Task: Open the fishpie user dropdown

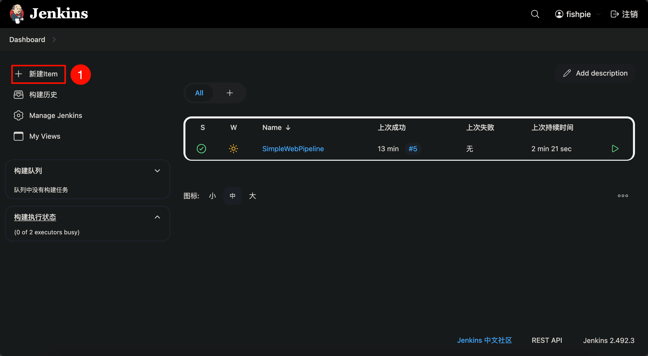Action: pyautogui.click(x=598, y=14)
